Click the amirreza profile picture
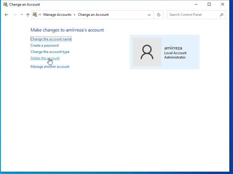Viewport: 233px width, 174px height. coord(147,52)
